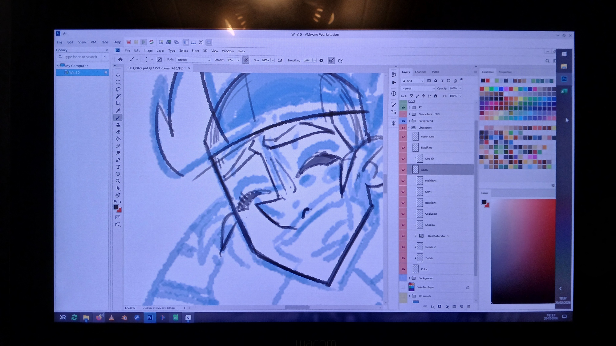The image size is (616, 346).
Task: Select the Win10 library entry
Action: click(x=75, y=73)
